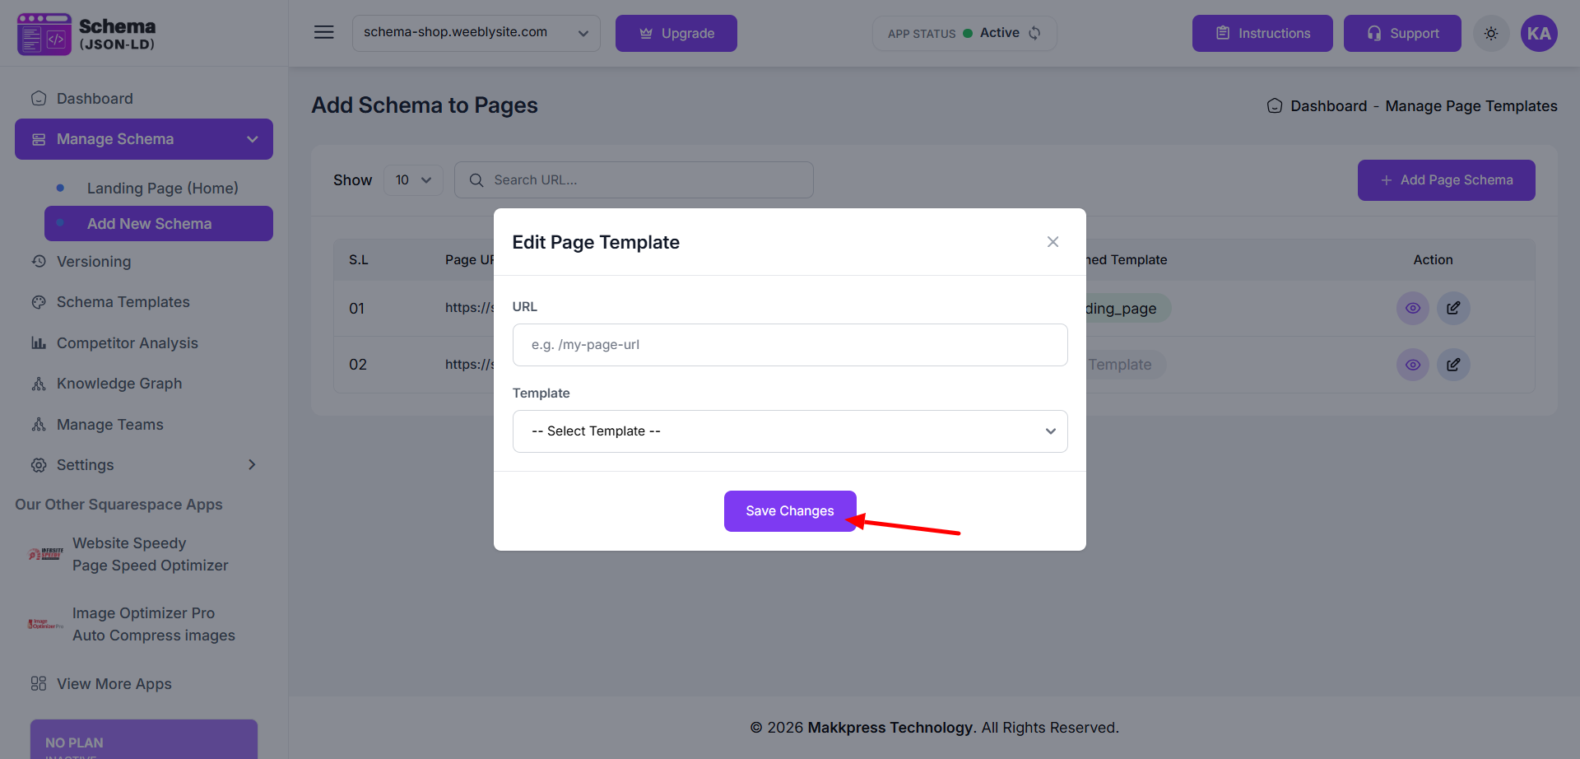This screenshot has height=759, width=1580.
Task: Change the Show entries count dropdown
Action: 413,180
